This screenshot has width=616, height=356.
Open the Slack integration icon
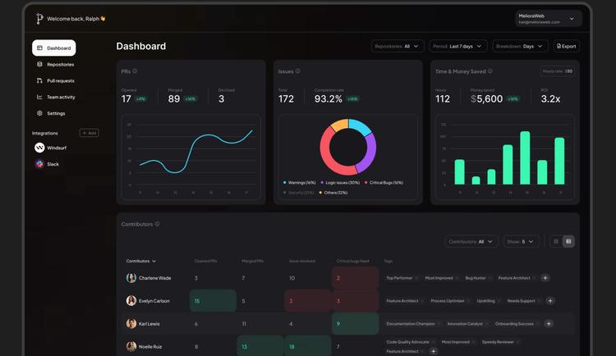[39, 164]
